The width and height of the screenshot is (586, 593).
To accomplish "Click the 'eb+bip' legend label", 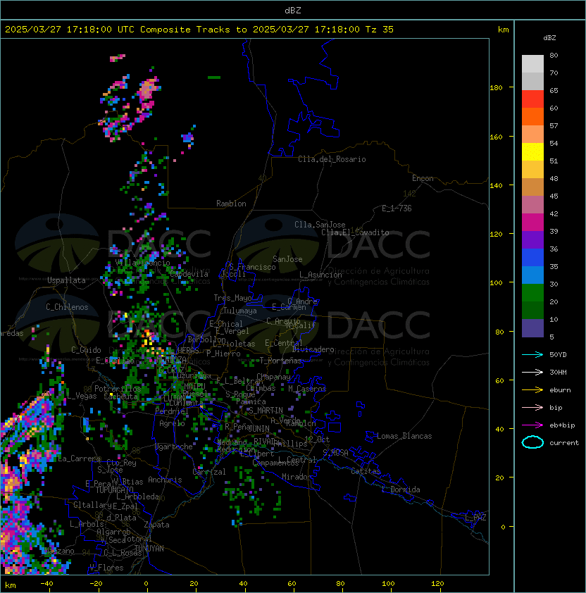I will pos(562,425).
